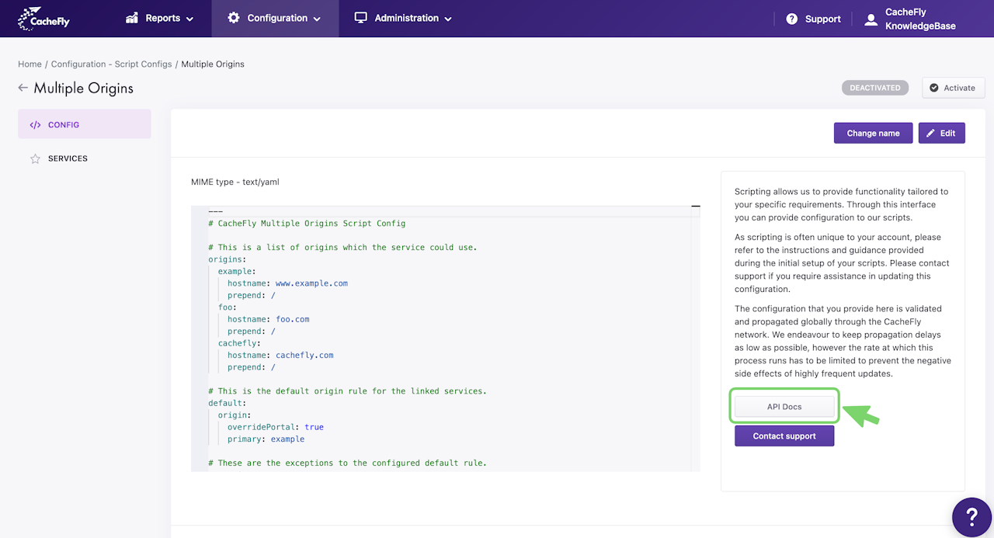This screenshot has height=538, width=994.
Task: Expand the Reports dropdown menu
Action: point(160,18)
